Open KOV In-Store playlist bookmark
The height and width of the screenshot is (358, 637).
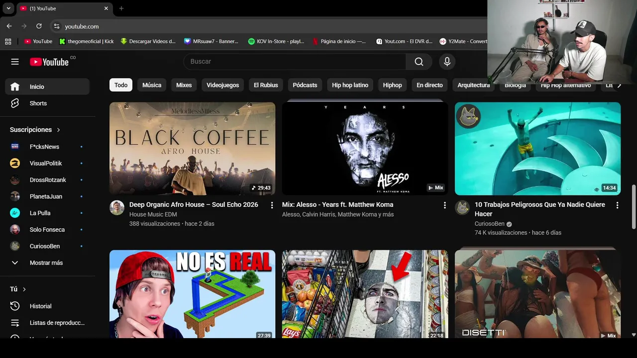pyautogui.click(x=276, y=41)
